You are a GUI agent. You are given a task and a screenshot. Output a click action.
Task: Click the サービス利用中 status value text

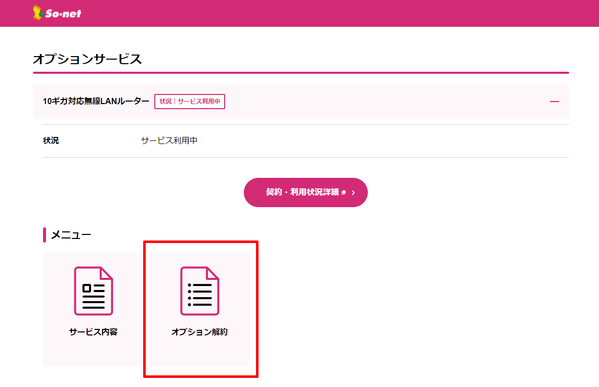point(169,140)
